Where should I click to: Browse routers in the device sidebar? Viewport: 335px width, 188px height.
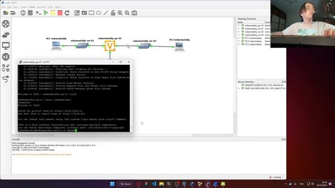click(6, 24)
